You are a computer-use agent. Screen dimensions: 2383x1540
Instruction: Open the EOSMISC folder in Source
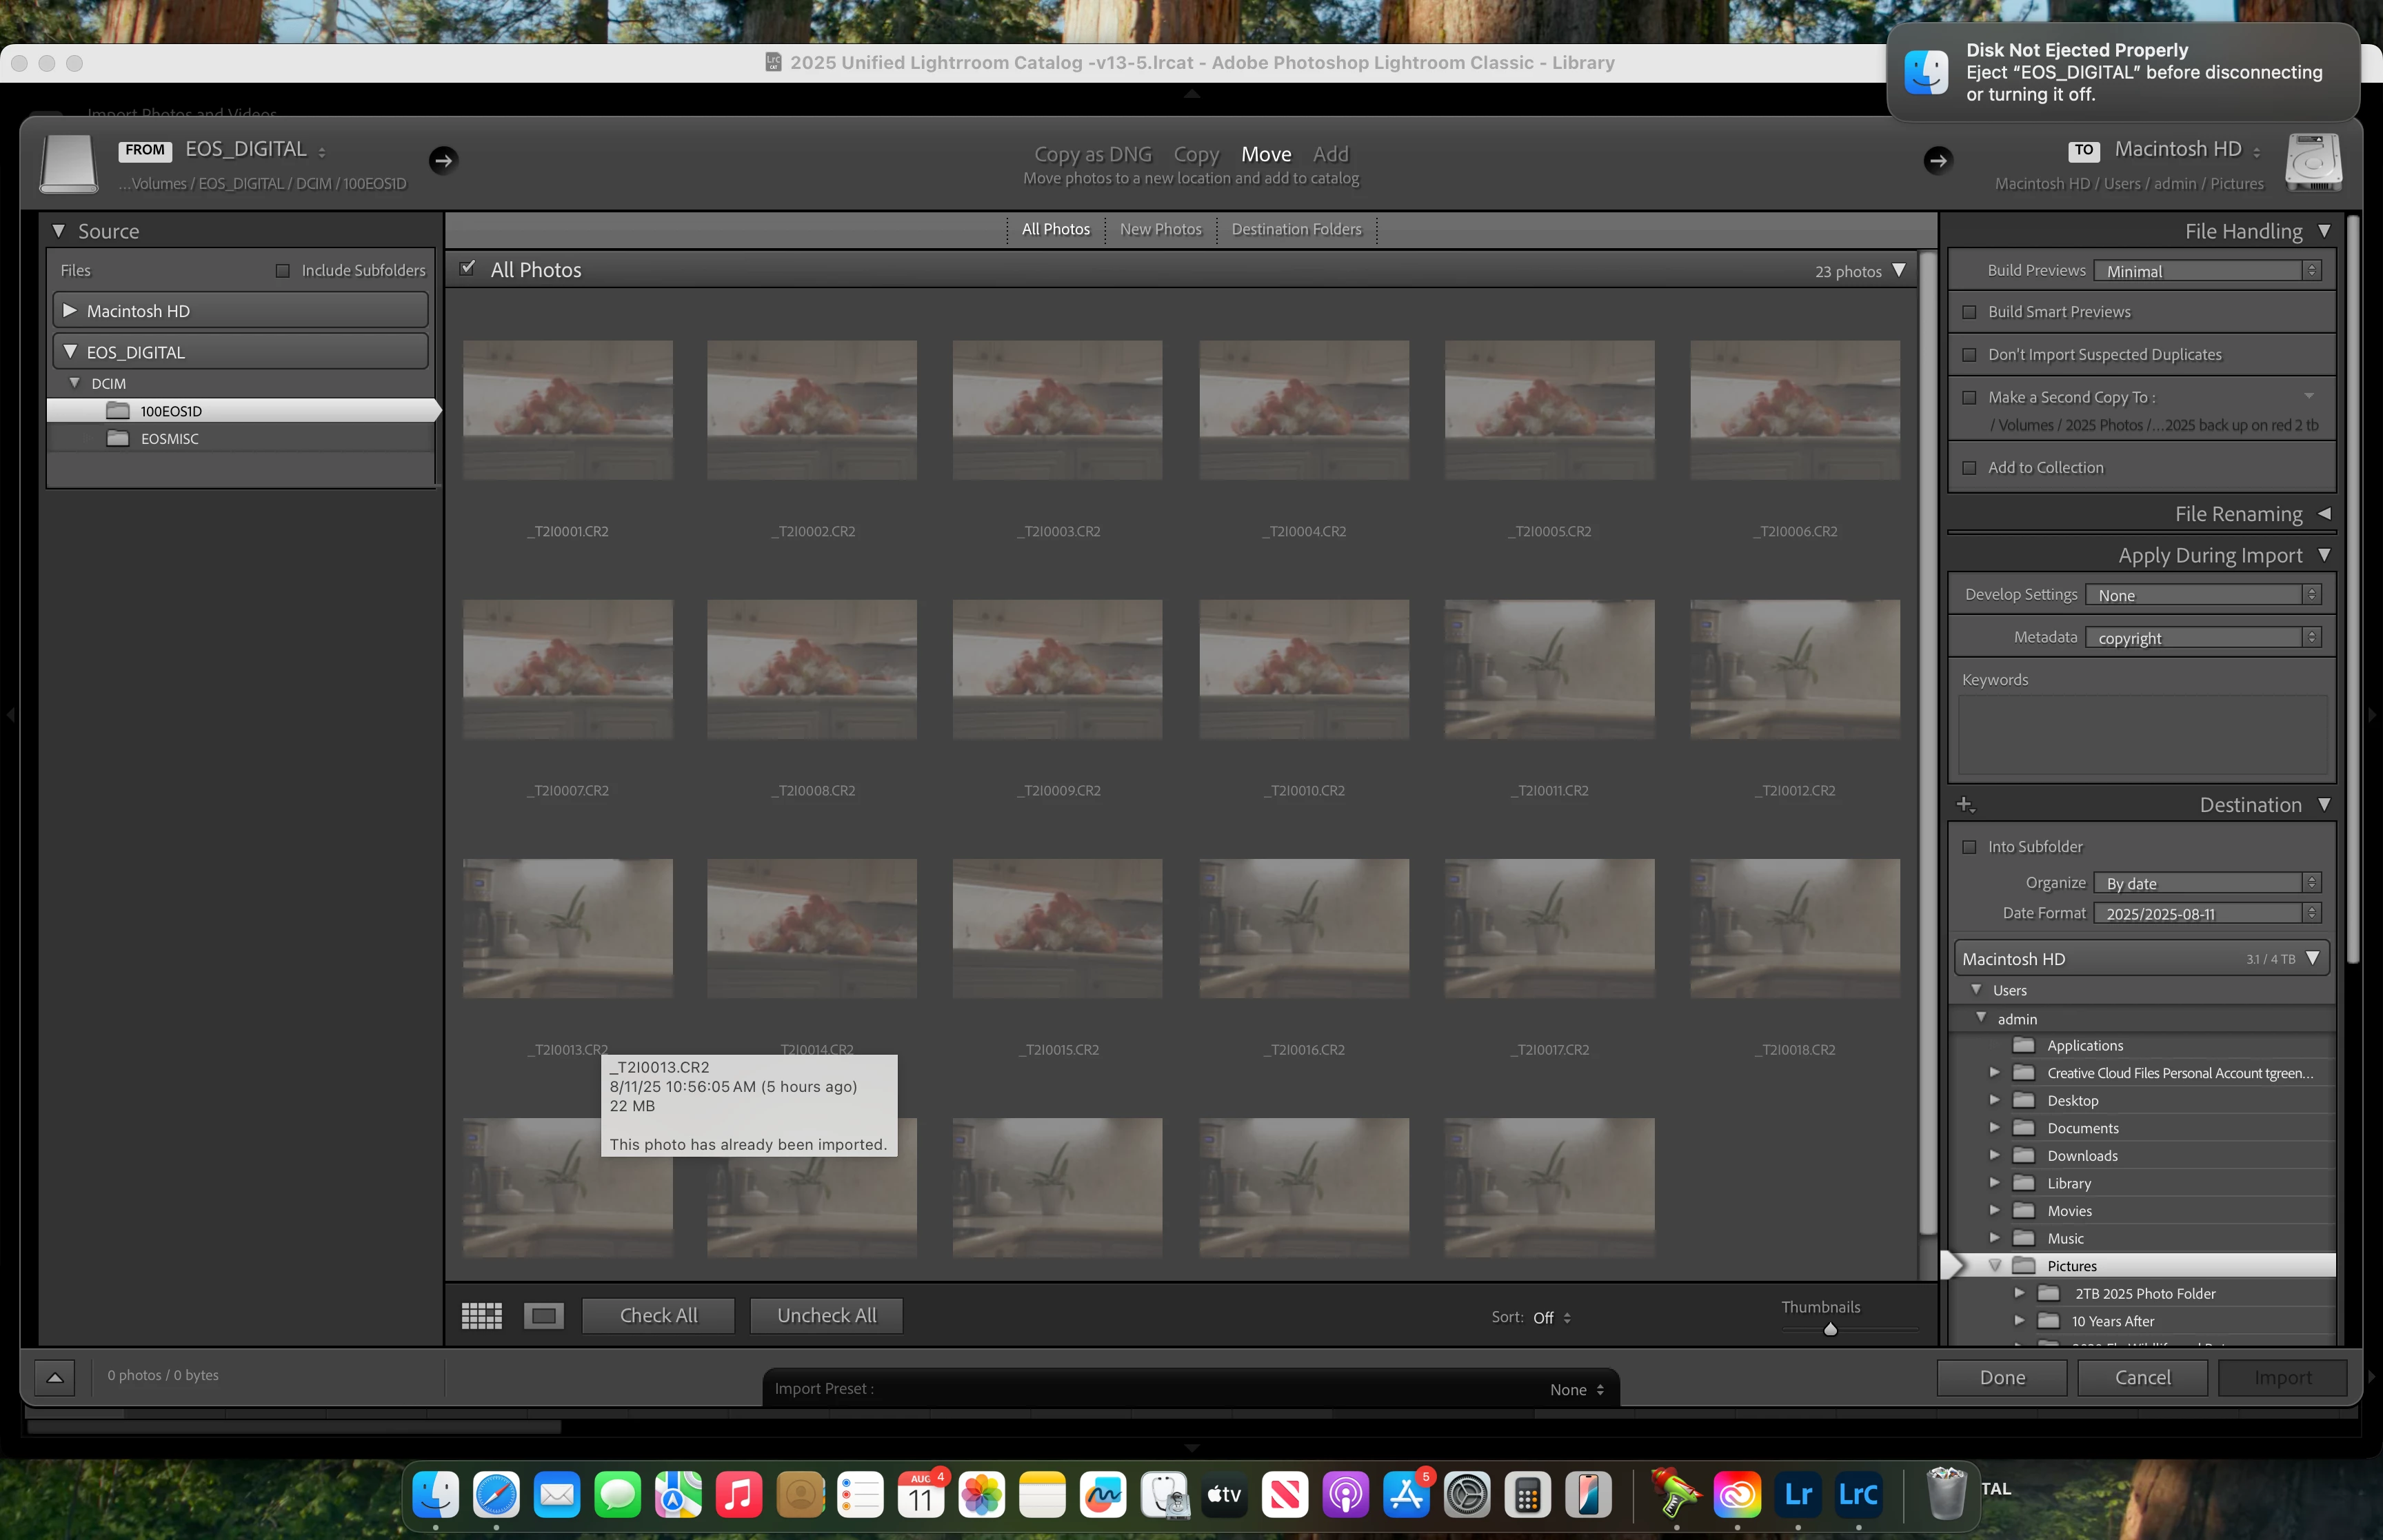pos(169,439)
